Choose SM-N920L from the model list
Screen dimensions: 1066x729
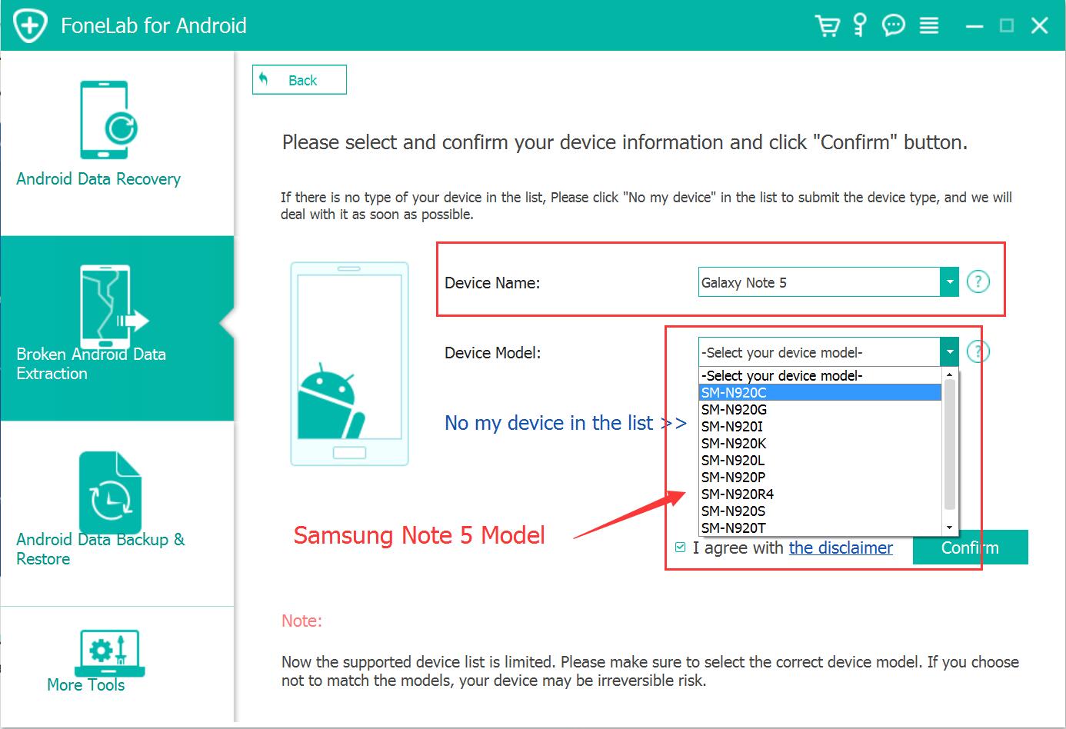tap(820, 460)
